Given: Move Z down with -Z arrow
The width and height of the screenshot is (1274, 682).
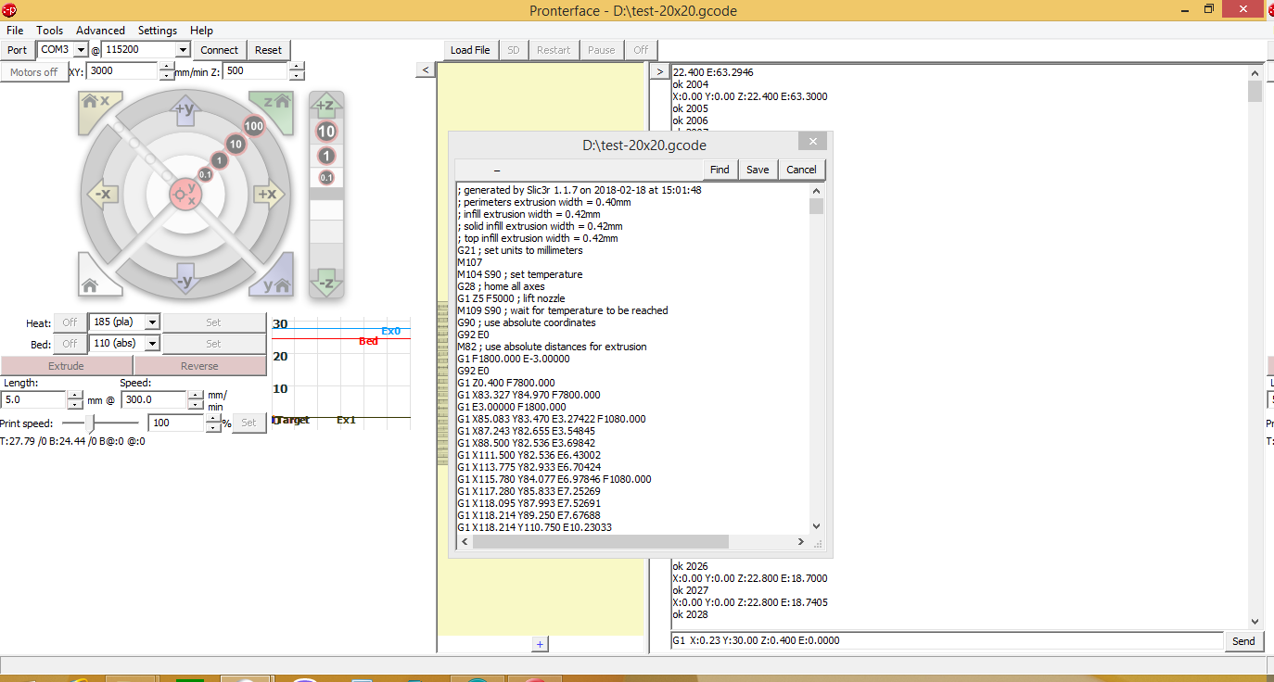Looking at the screenshot, I should click(x=325, y=282).
